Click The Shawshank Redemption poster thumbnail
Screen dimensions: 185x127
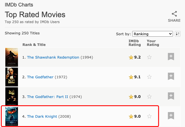(x=12, y=57)
